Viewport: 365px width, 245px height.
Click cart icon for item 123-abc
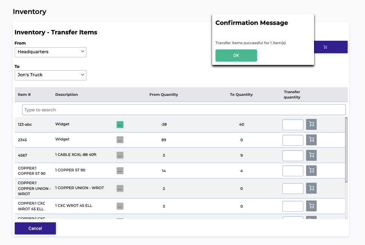pos(311,125)
